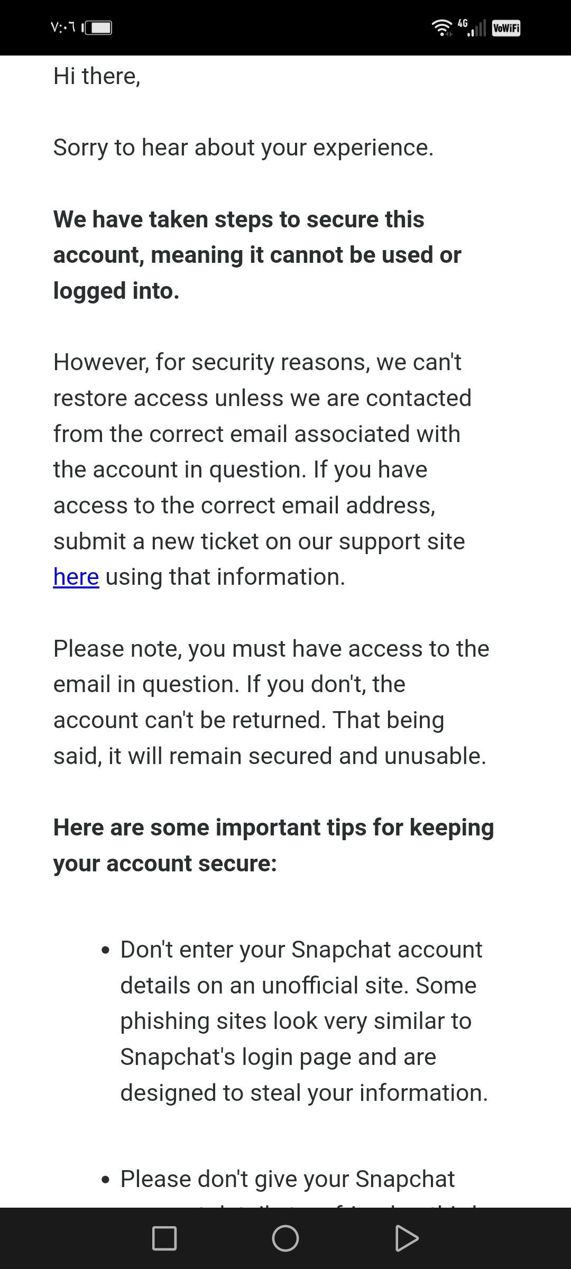Tap the bullet dot before "Don't enter"
571x1269 pixels.
point(106,951)
